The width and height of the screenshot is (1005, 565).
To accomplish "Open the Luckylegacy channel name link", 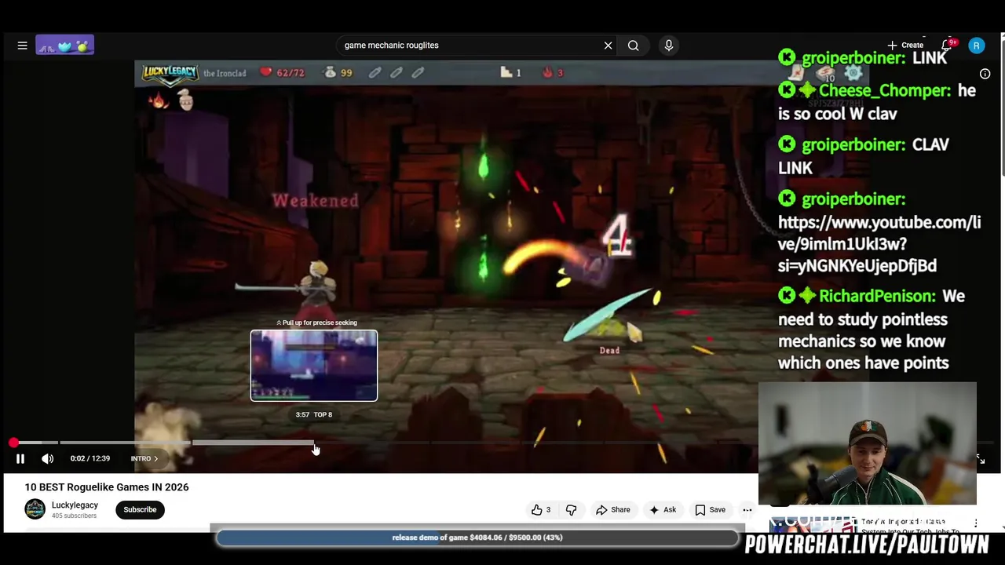I will click(x=75, y=505).
